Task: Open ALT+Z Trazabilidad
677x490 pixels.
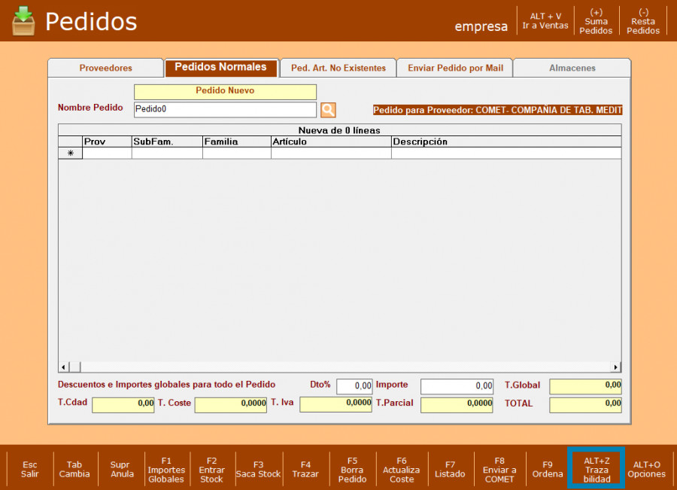Action: click(597, 469)
